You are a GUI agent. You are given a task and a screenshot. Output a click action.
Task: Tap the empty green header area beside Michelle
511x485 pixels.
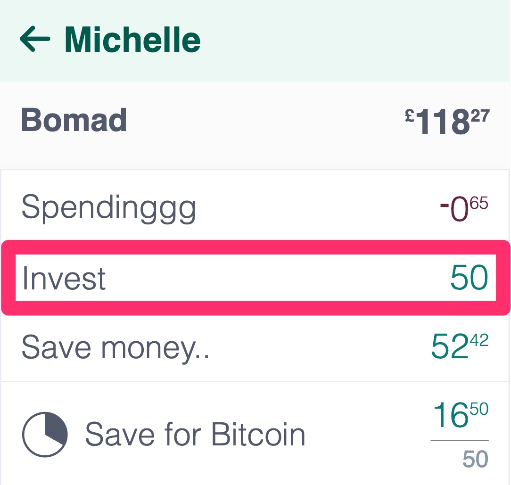tap(355, 41)
